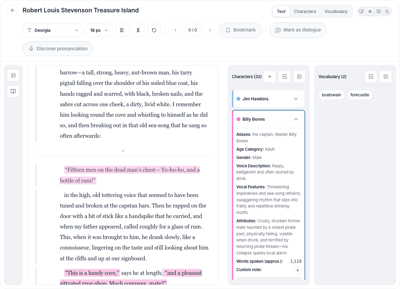Click the back arrow button
This screenshot has height=289, width=400.
pos(13,10)
